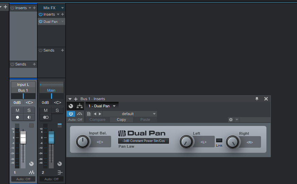The height and width of the screenshot is (184, 297).
Task: Click Paste in plugin toolbar
Action: (145, 119)
